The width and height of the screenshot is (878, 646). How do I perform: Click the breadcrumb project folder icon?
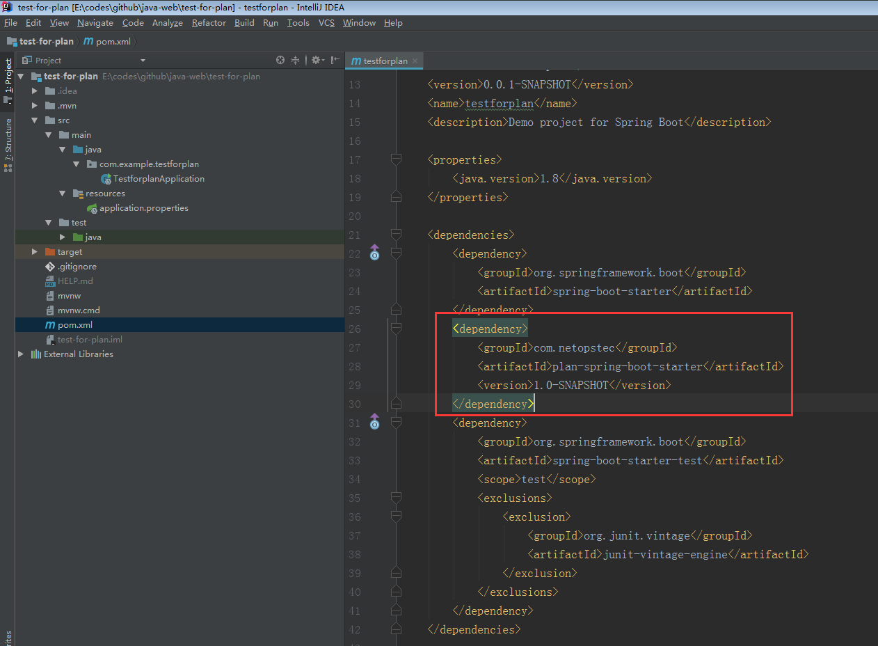tap(11, 41)
